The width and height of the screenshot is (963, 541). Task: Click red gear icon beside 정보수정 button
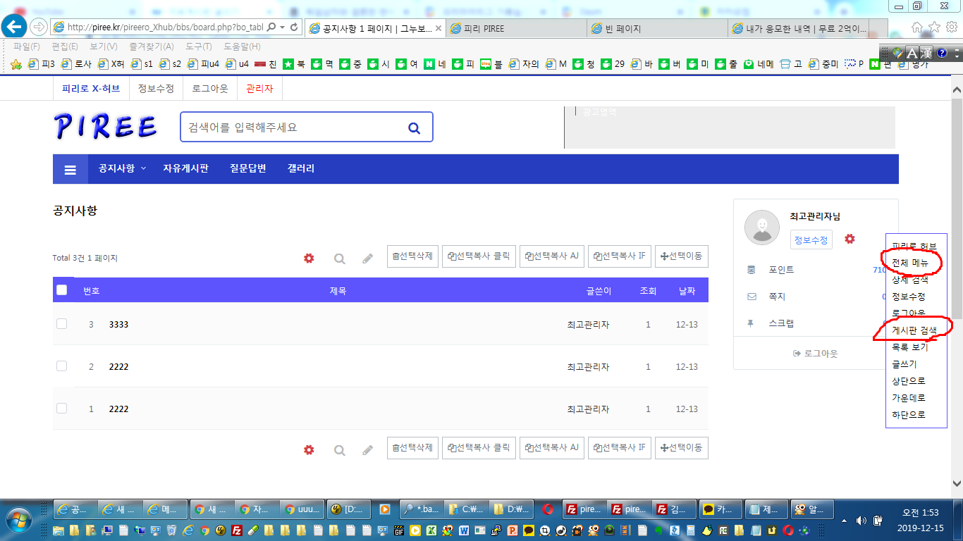[x=849, y=240]
